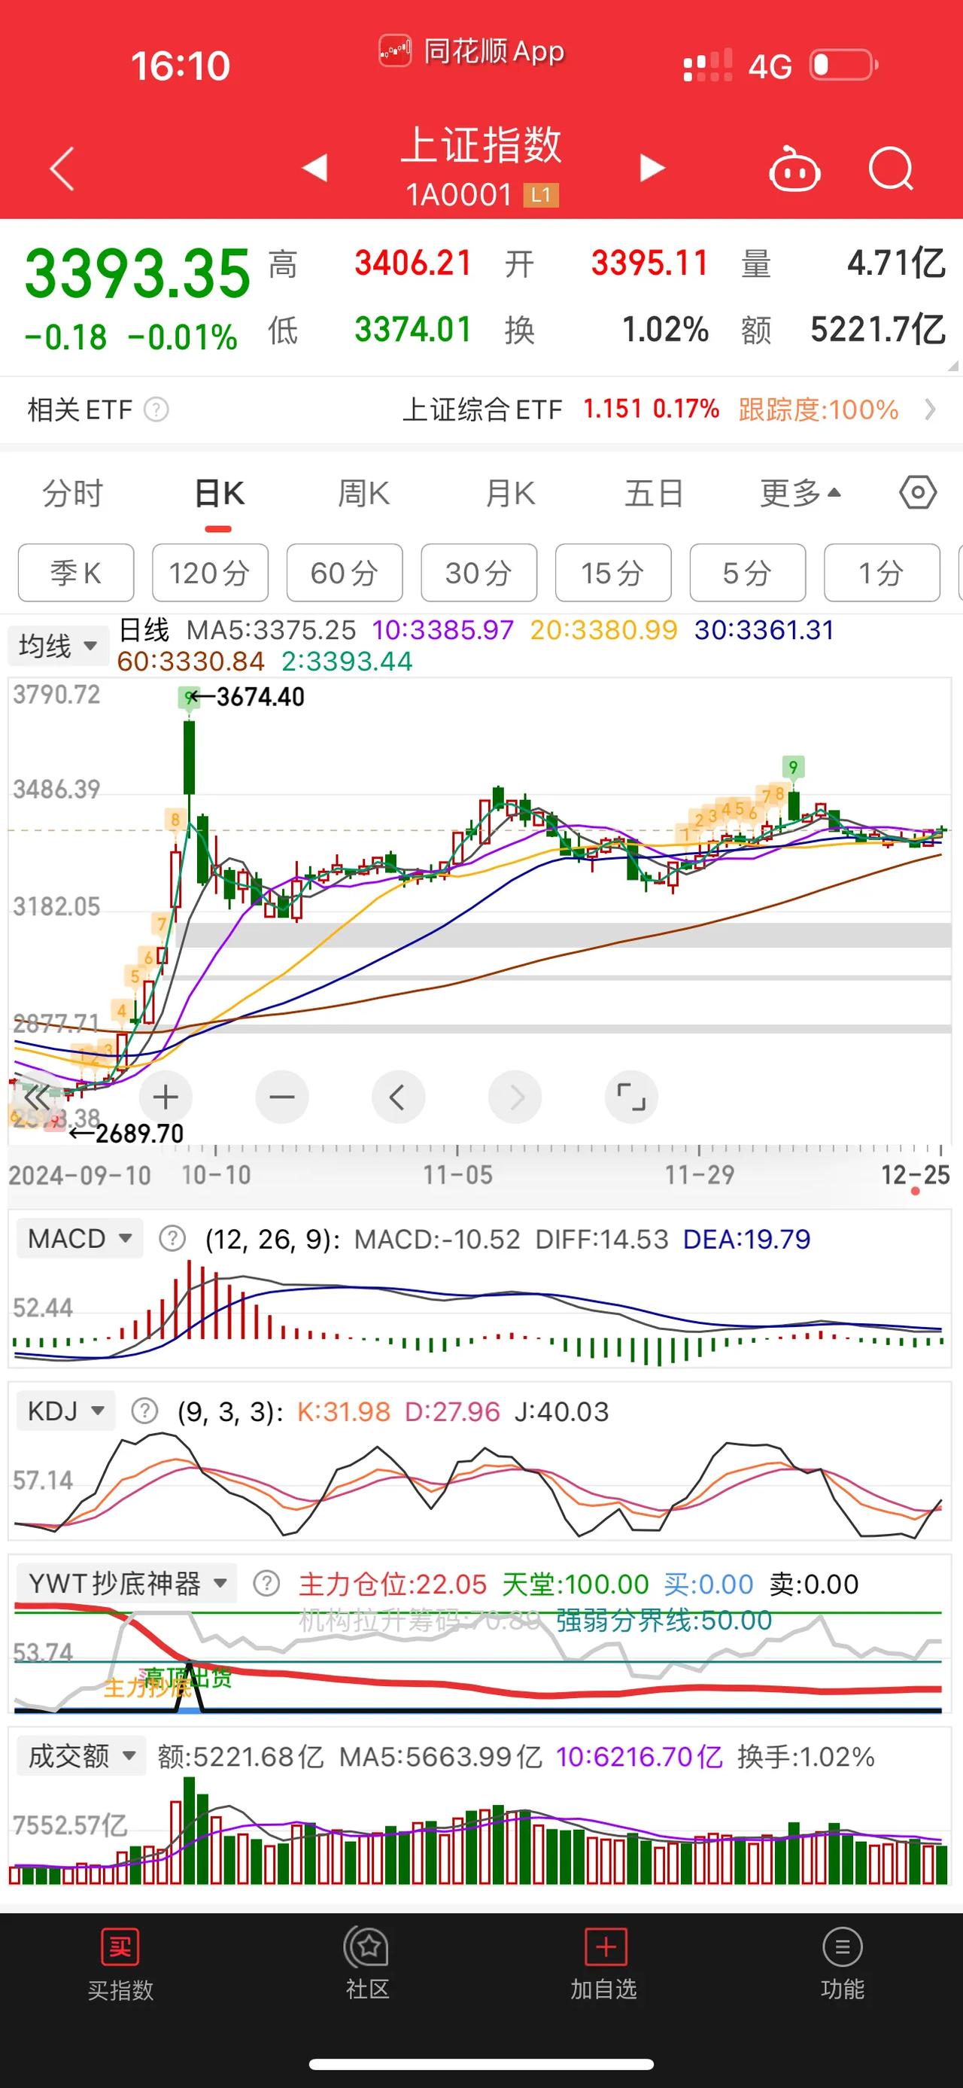Open the robot assistant icon
Screen dimensions: 963x2088
(794, 169)
